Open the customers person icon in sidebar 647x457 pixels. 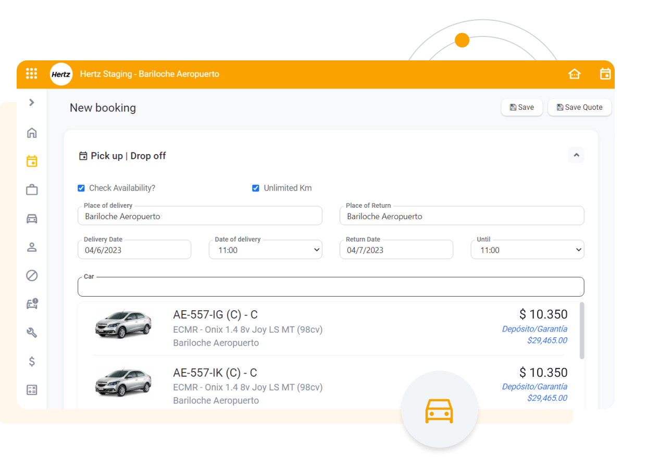tap(32, 247)
